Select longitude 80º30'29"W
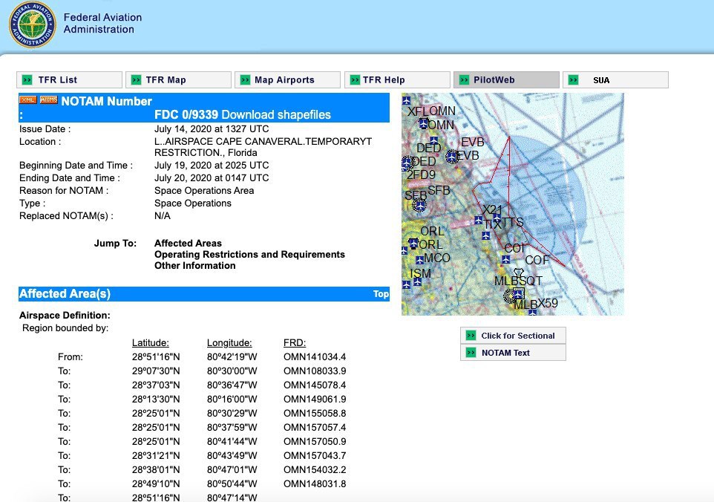Screen dimensions: 714x502 tap(232, 414)
